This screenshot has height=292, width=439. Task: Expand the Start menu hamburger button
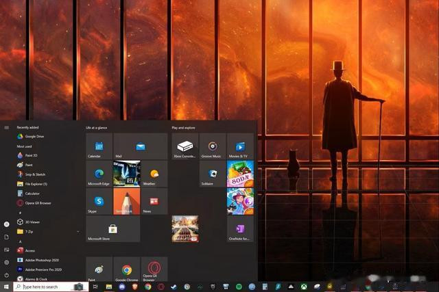[x=6, y=128]
